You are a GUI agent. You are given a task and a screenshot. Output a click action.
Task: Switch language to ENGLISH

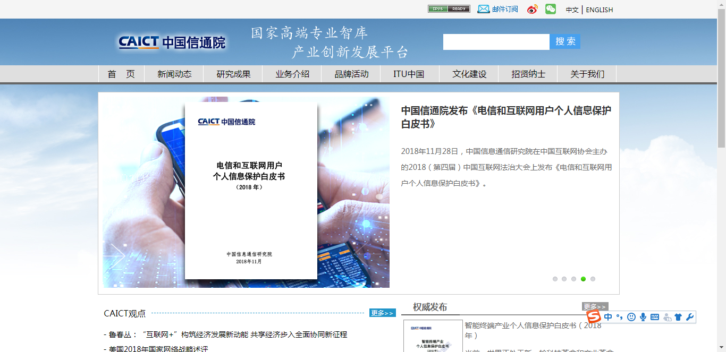[x=600, y=10]
